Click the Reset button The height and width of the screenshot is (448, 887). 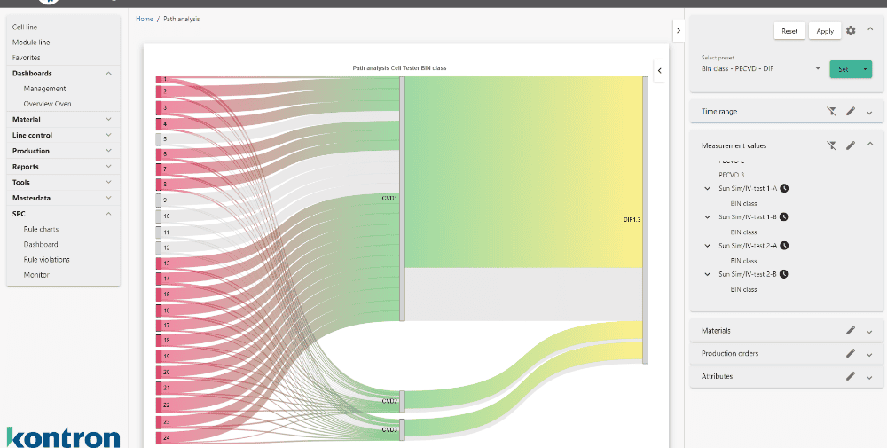coord(789,31)
